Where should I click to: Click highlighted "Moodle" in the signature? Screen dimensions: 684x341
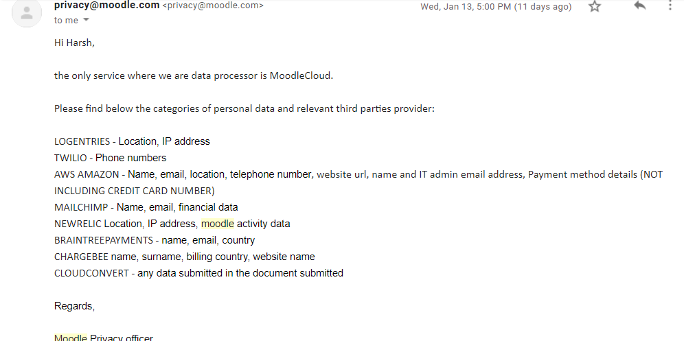(x=71, y=338)
